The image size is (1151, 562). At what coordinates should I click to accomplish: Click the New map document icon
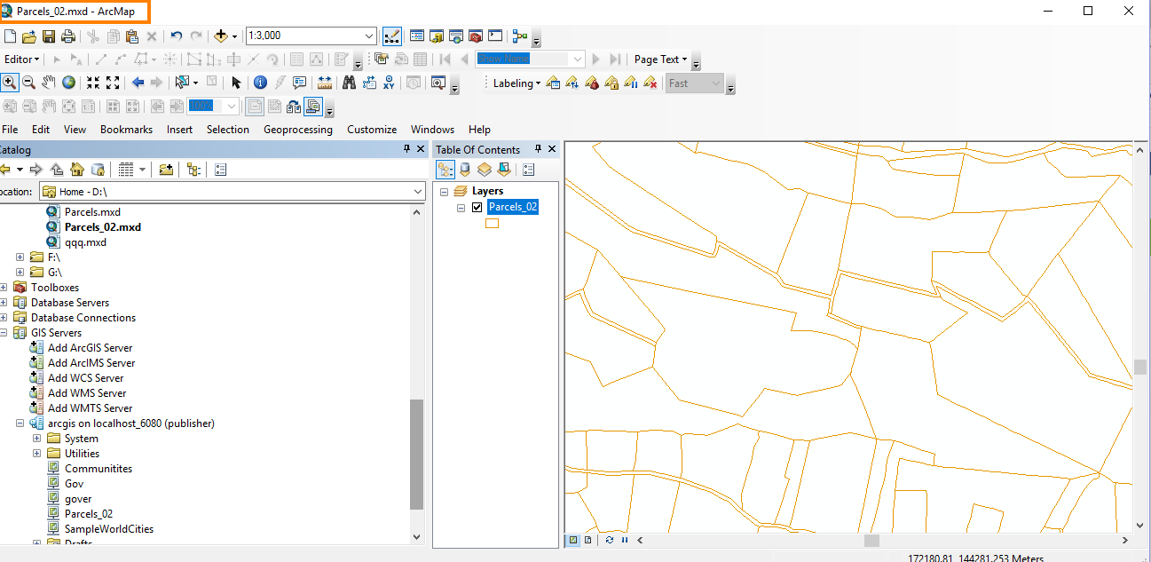(11, 36)
